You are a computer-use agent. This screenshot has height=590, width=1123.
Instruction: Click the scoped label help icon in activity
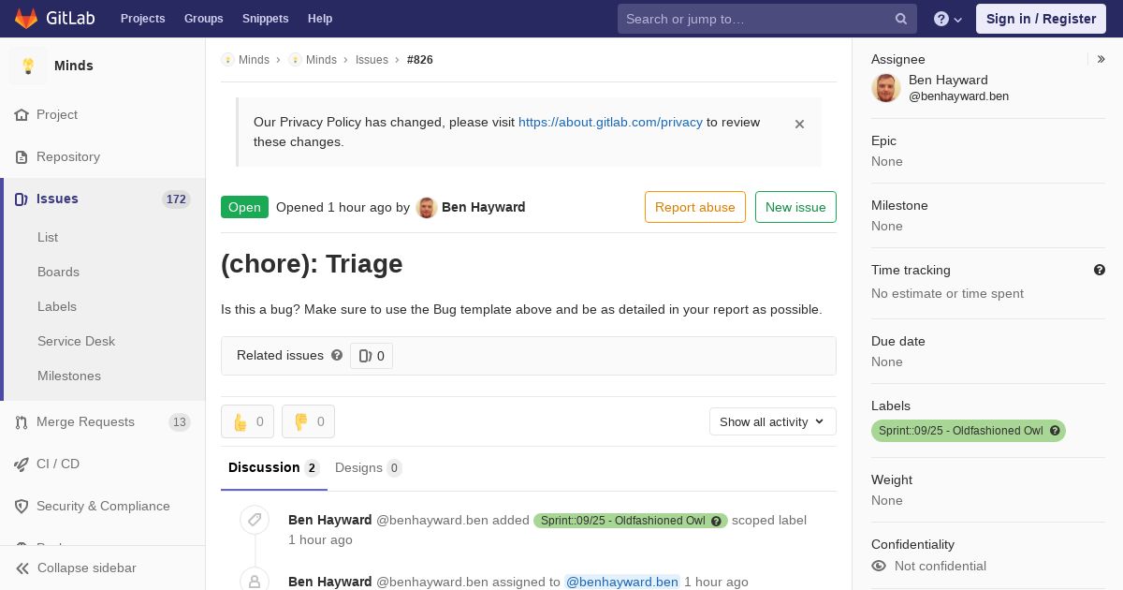716,521
